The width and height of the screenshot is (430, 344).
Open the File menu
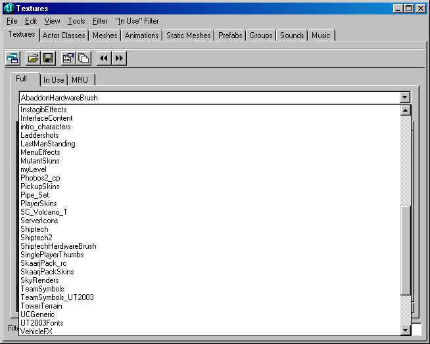click(12, 21)
